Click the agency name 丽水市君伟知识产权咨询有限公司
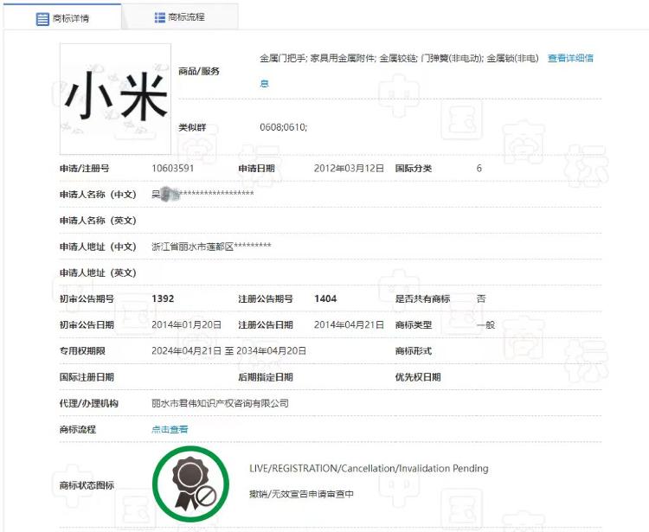This screenshot has width=649, height=532. (220, 403)
